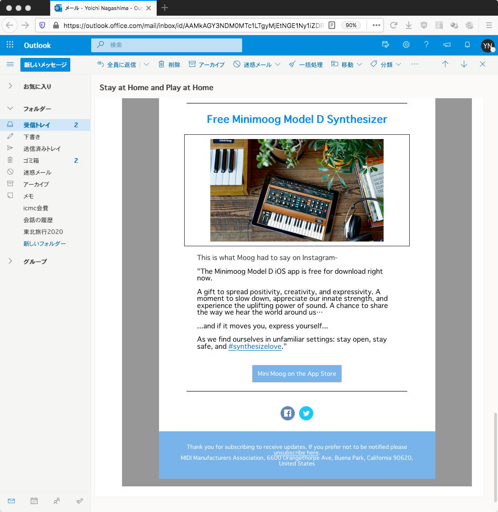Reload the page with refresh icon
The height and width of the screenshot is (512, 498).
point(394,25)
